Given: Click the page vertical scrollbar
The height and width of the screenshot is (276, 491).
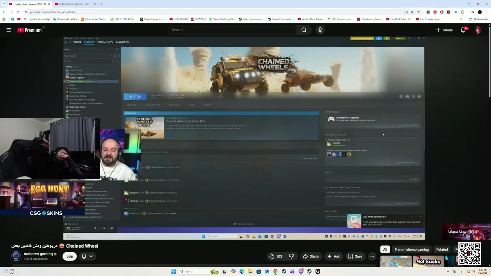Looking at the screenshot, I should point(489,61).
